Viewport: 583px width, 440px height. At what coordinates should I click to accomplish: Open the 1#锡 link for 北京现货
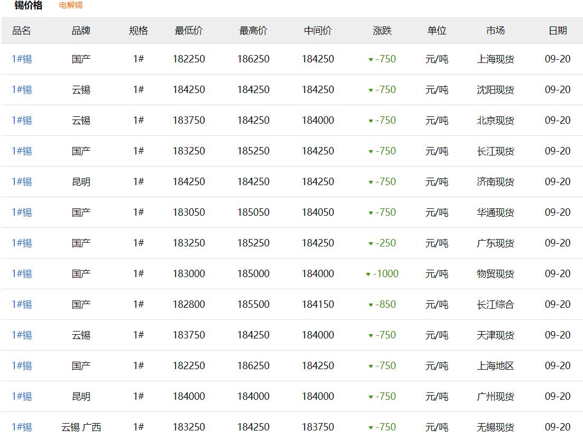coord(22,121)
